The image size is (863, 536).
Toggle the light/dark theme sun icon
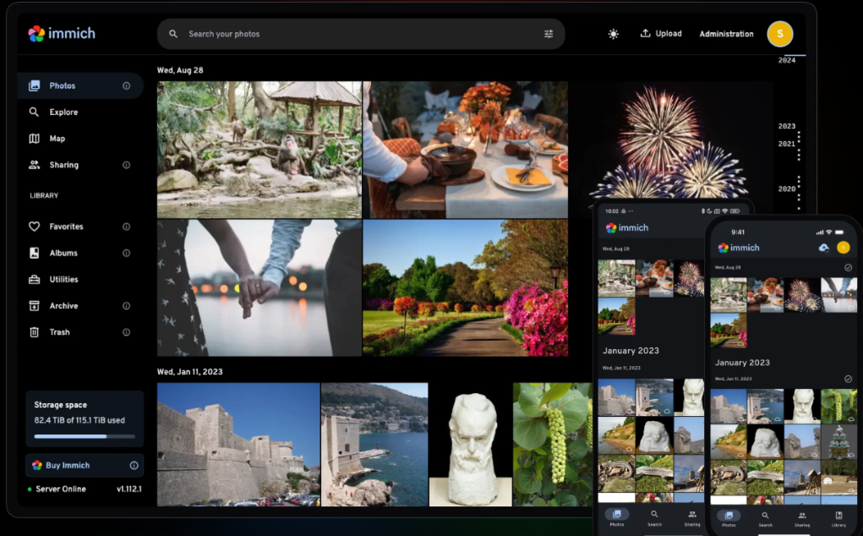point(613,34)
